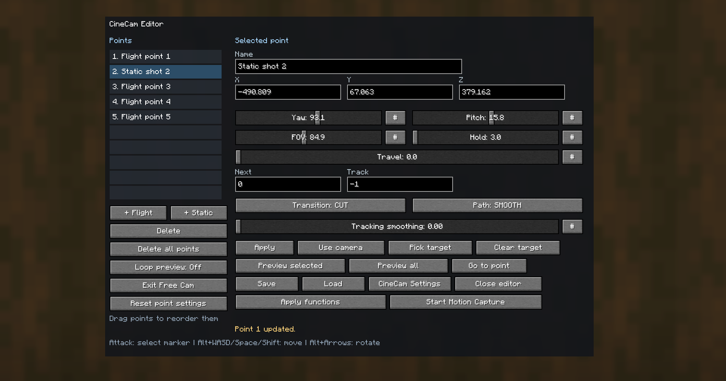Click the Tracking smoothing slider
Image resolution: width=726 pixels, height=381 pixels.
click(397, 227)
